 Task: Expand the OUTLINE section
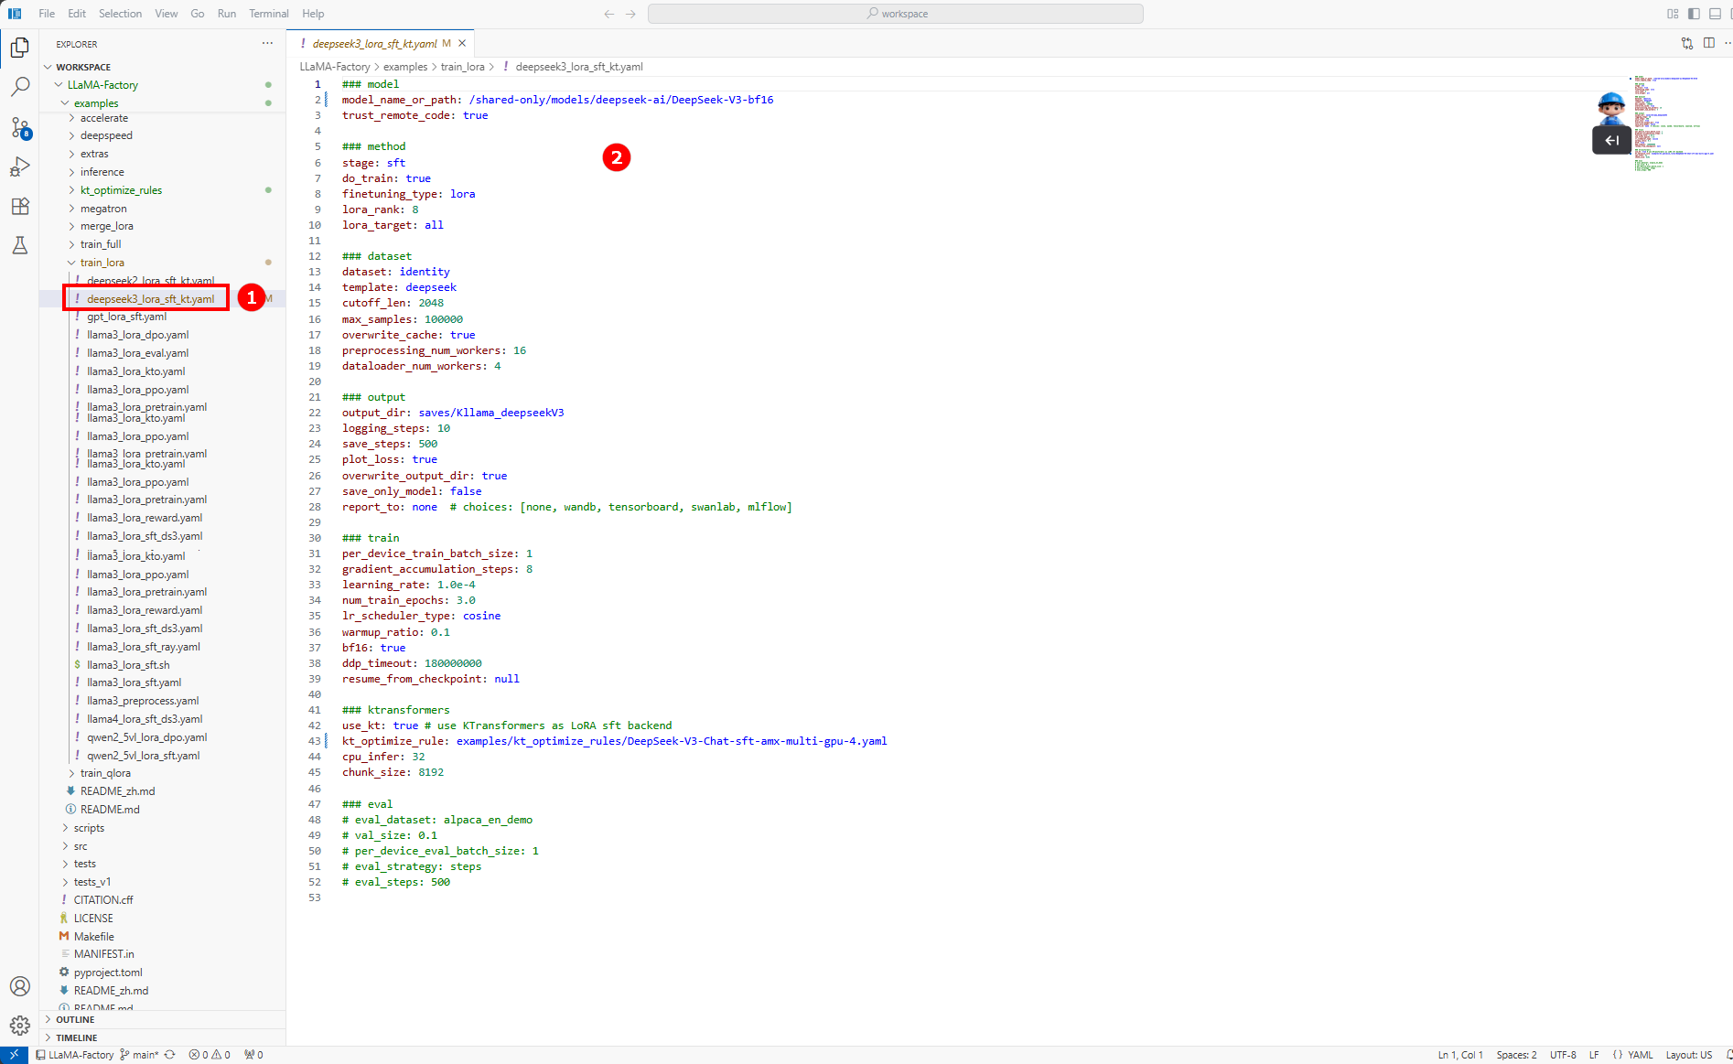[x=75, y=1019]
